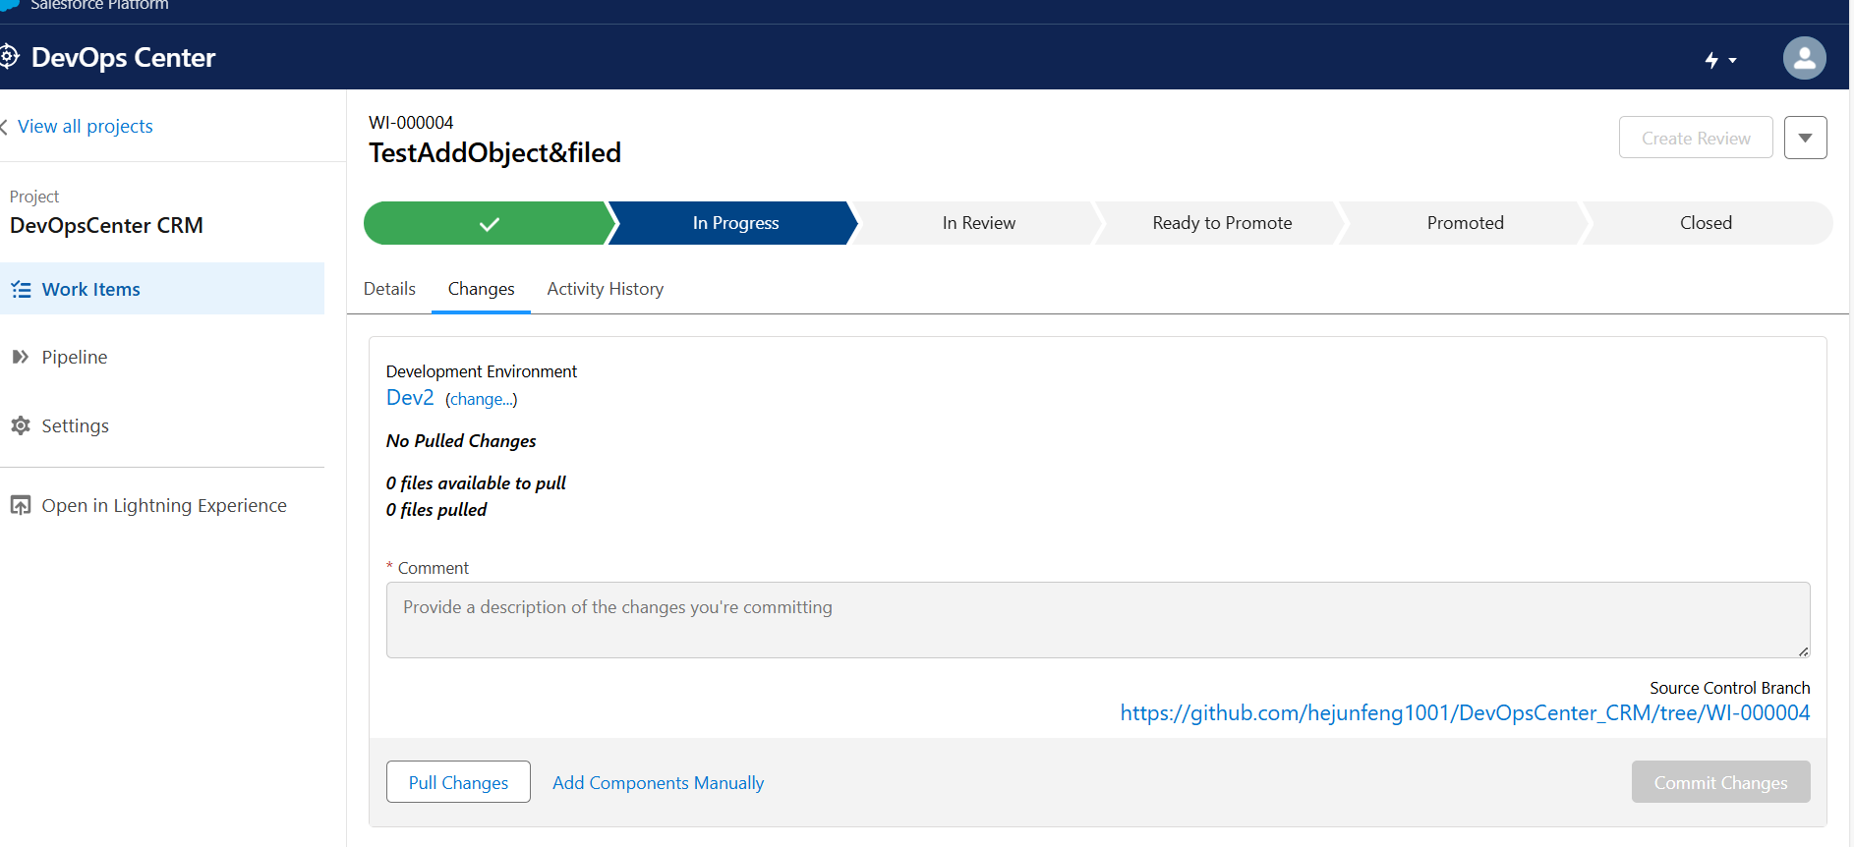
Task: Click the Source Control Branch label
Action: (1730, 688)
